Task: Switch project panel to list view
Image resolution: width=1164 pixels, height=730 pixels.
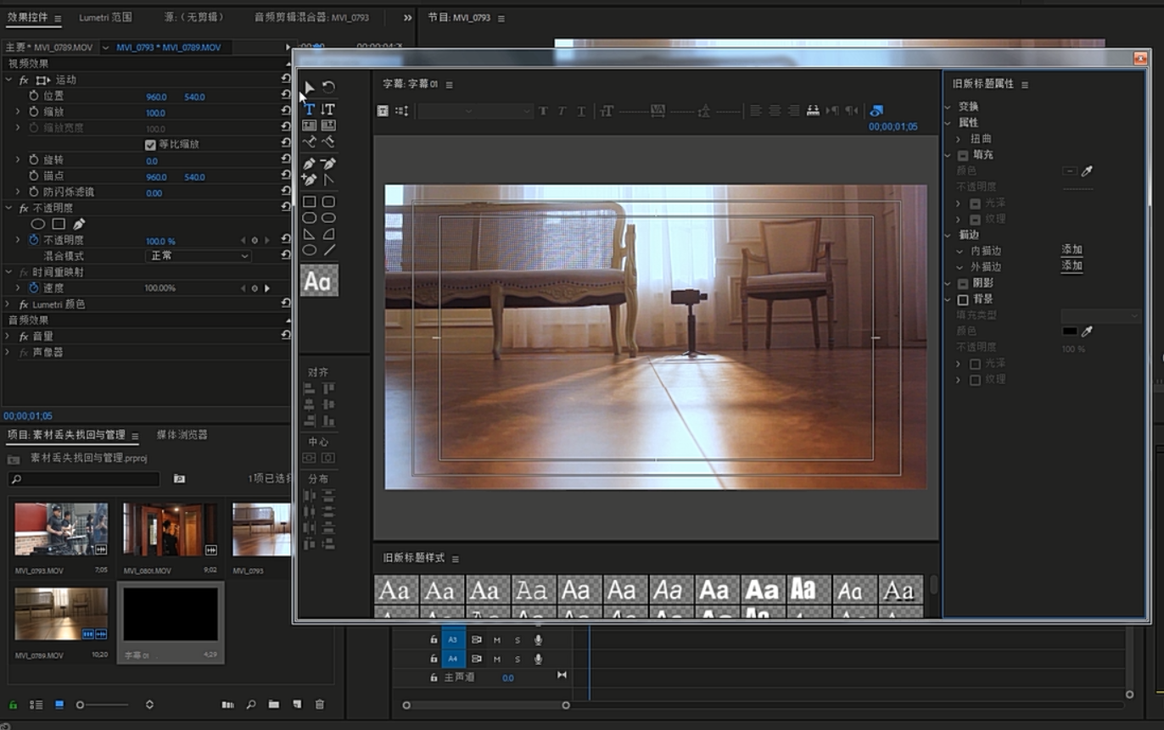Action: click(x=36, y=705)
